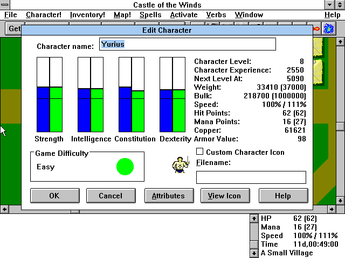Tick the Custom Character Icon checkbox
Viewport: 345px width, 258px height.
(x=199, y=152)
